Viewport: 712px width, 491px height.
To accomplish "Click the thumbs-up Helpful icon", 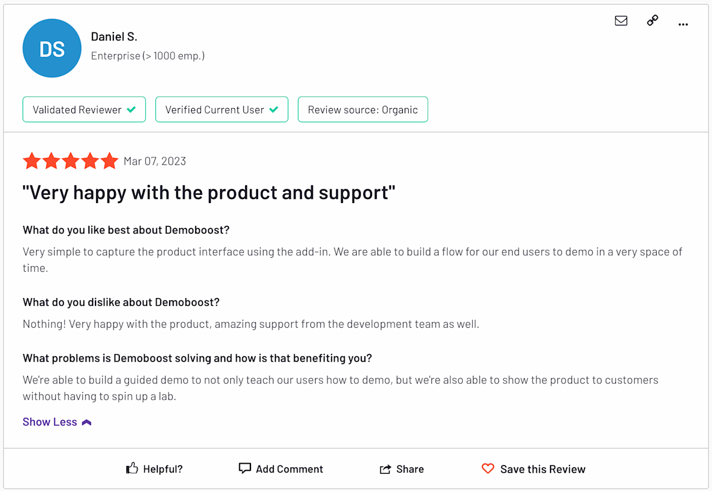I will coord(132,469).
